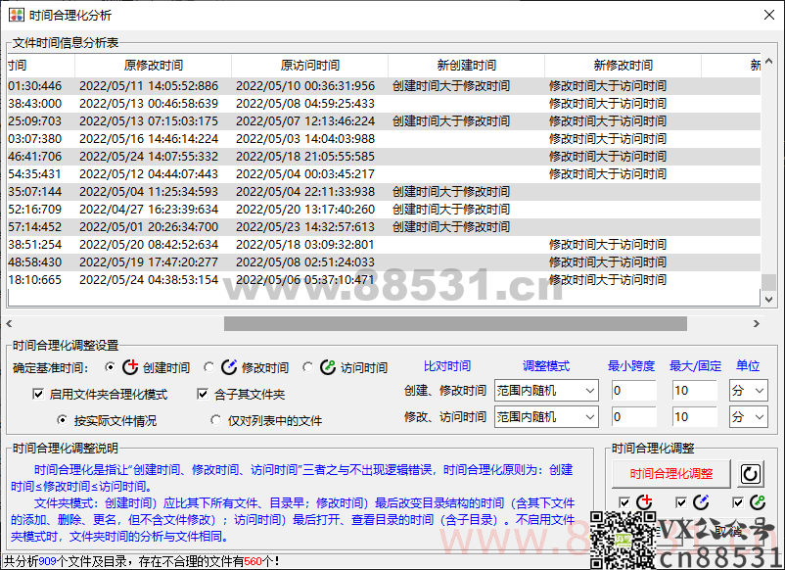This screenshot has height=570, width=785.
Task: Click the modification time pencil icon beside 修改时间 radio
Action: [229, 367]
